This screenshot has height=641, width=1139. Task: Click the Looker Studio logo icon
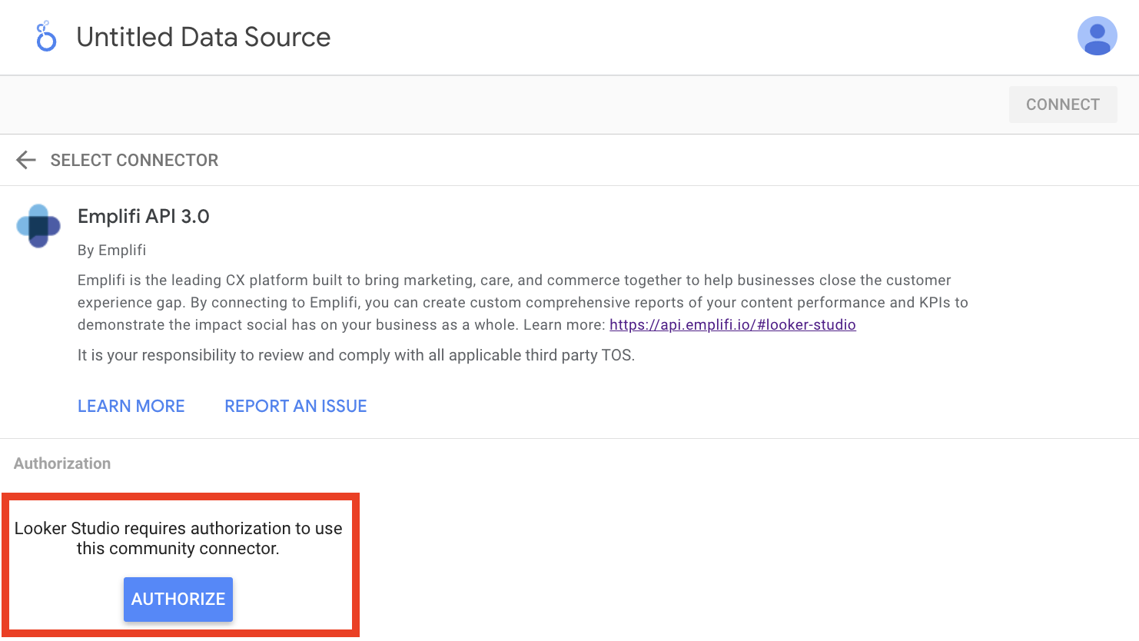46,37
